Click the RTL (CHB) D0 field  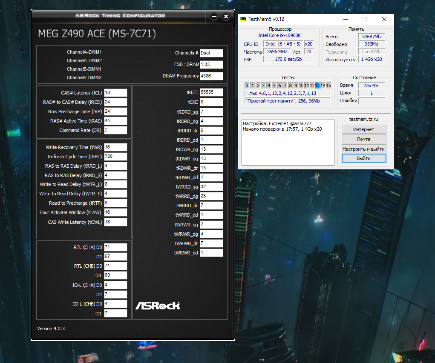click(116, 266)
